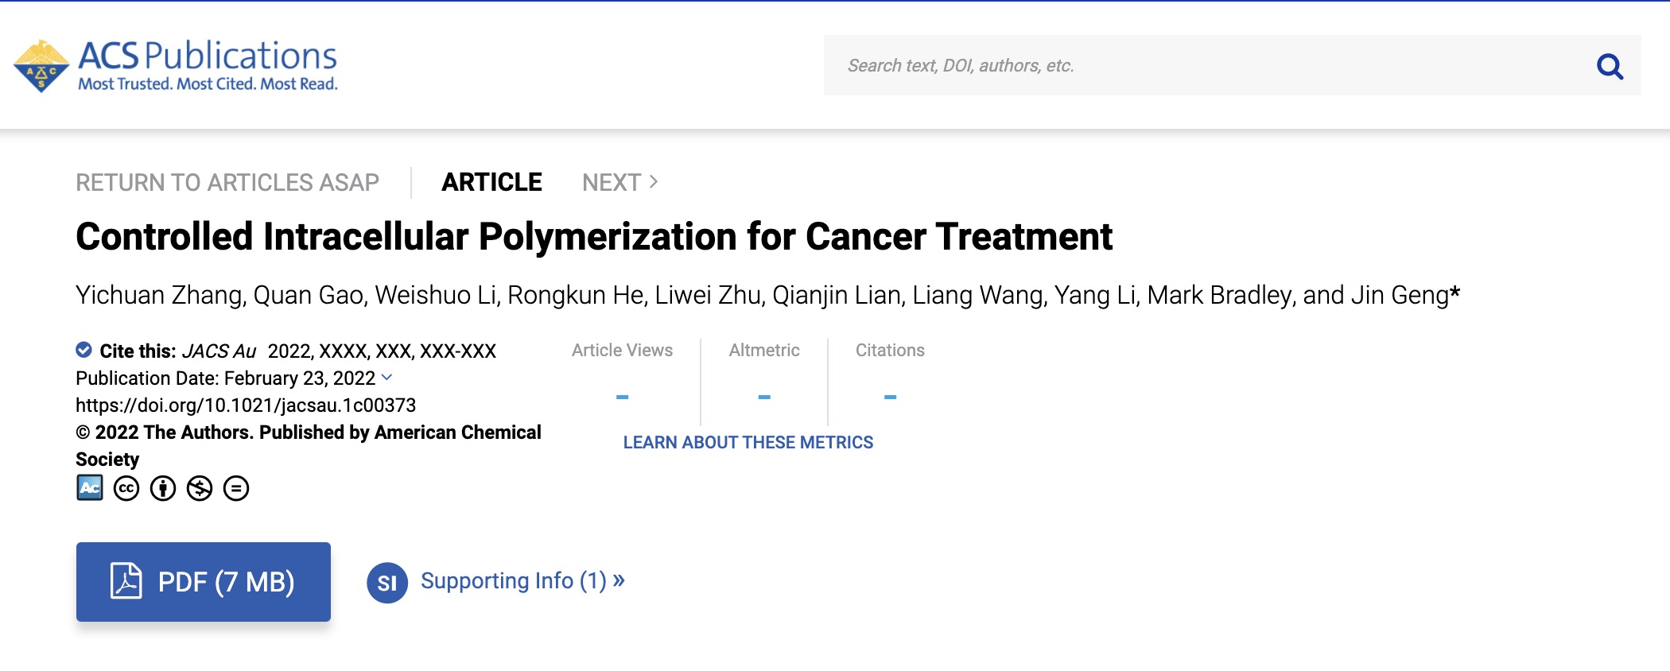Screen dimensions: 1670x671
Task: Focus the search text, DOI, authors field
Action: [x=1193, y=66]
